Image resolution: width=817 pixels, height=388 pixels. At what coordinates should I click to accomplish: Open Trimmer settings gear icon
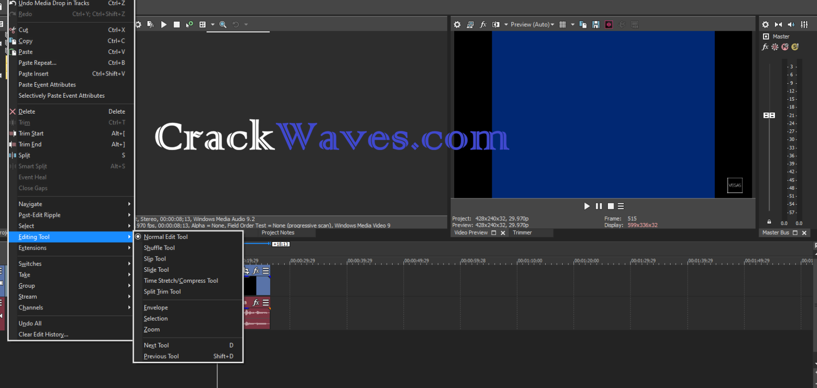pos(138,24)
